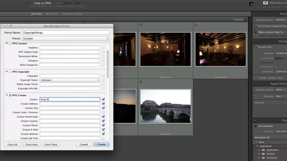Select the Destination Folders tab

72,14
